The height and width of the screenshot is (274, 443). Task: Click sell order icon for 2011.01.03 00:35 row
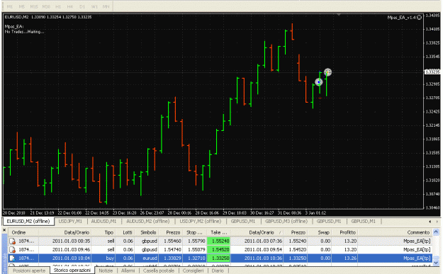13,241
